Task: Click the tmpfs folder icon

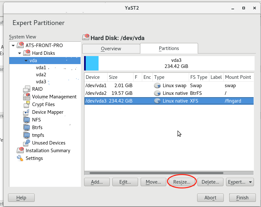Action: 27,135
